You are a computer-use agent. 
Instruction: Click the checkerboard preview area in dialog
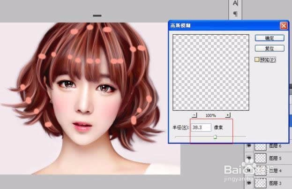(x=211, y=72)
